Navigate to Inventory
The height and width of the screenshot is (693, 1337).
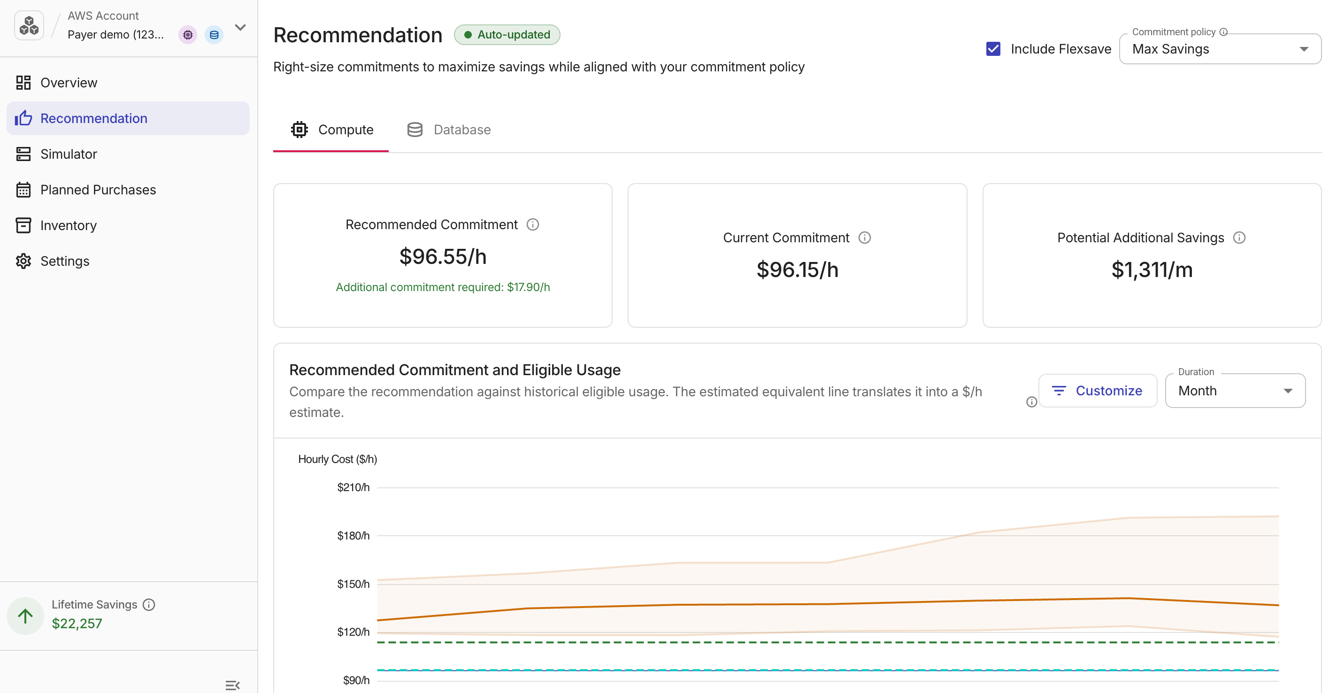tap(128, 225)
